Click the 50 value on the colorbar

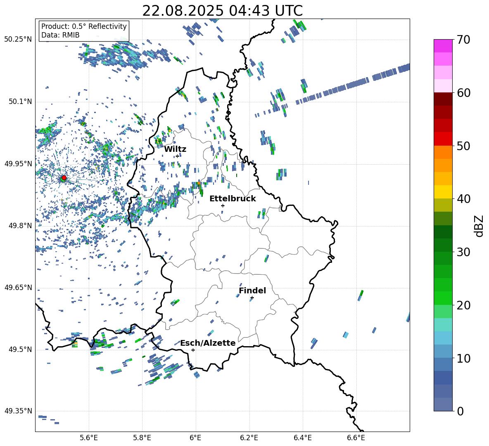(x=463, y=146)
